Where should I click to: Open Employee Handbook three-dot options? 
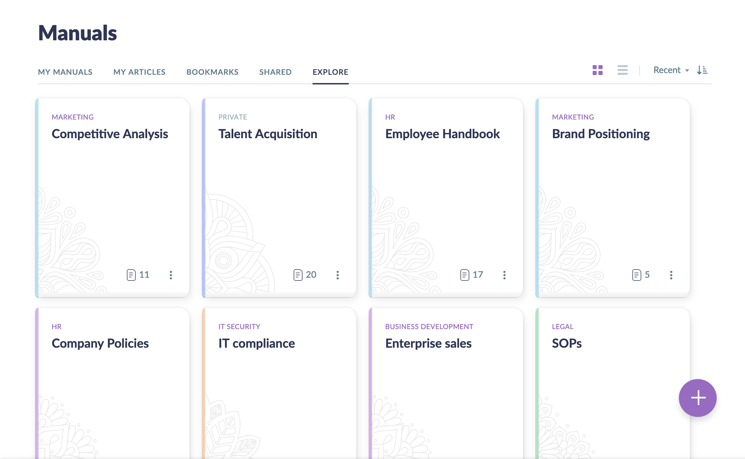[x=504, y=275]
